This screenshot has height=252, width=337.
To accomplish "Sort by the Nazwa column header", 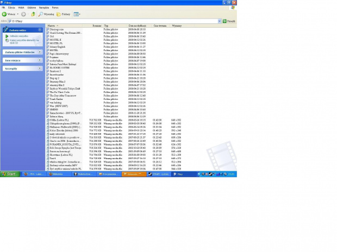I will (x=64, y=26).
